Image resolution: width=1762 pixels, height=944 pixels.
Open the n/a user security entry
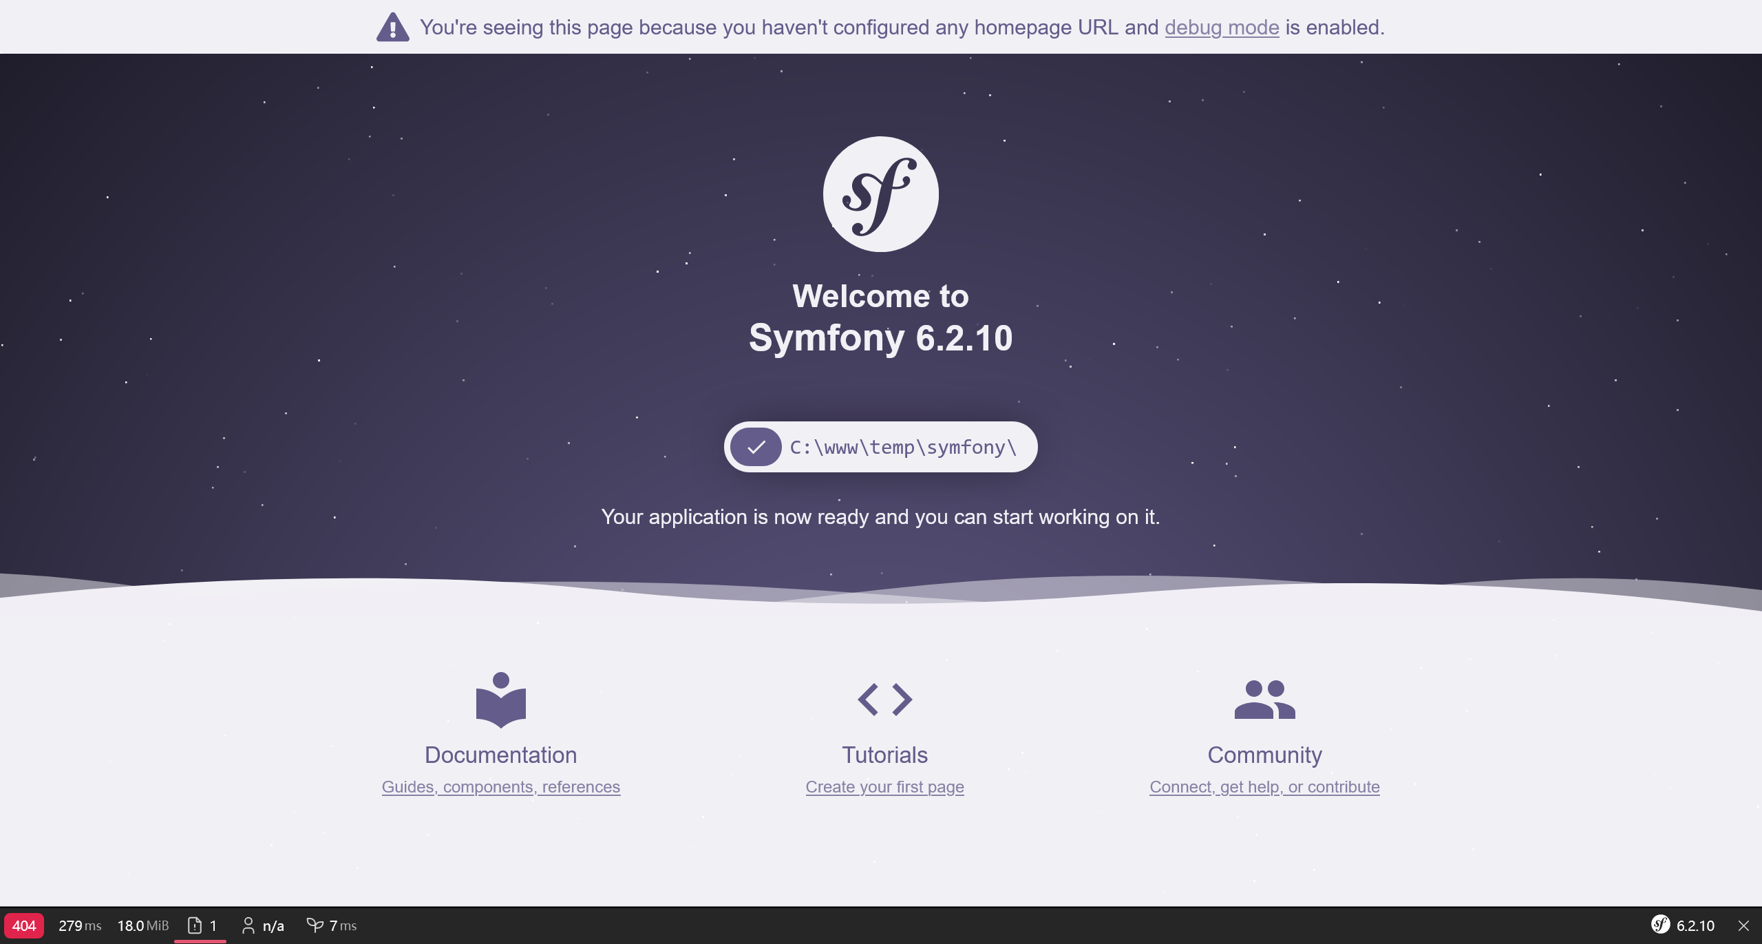pos(273,926)
